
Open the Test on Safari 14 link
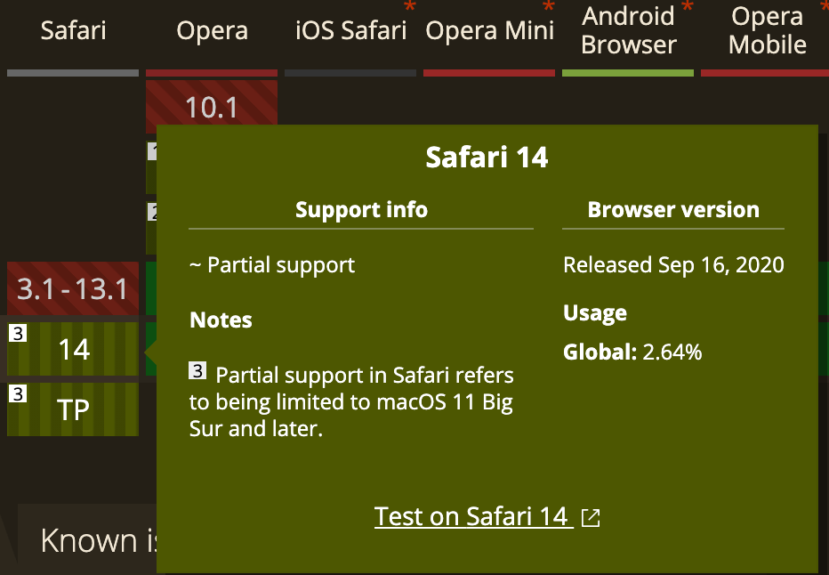[x=473, y=516]
